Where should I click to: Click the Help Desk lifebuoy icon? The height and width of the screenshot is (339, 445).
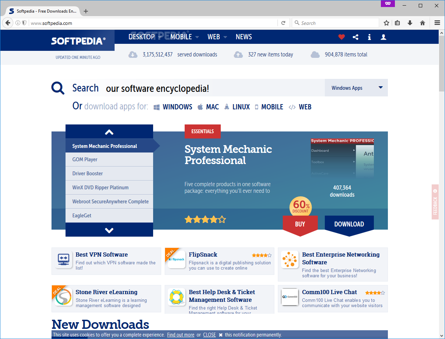(x=177, y=297)
